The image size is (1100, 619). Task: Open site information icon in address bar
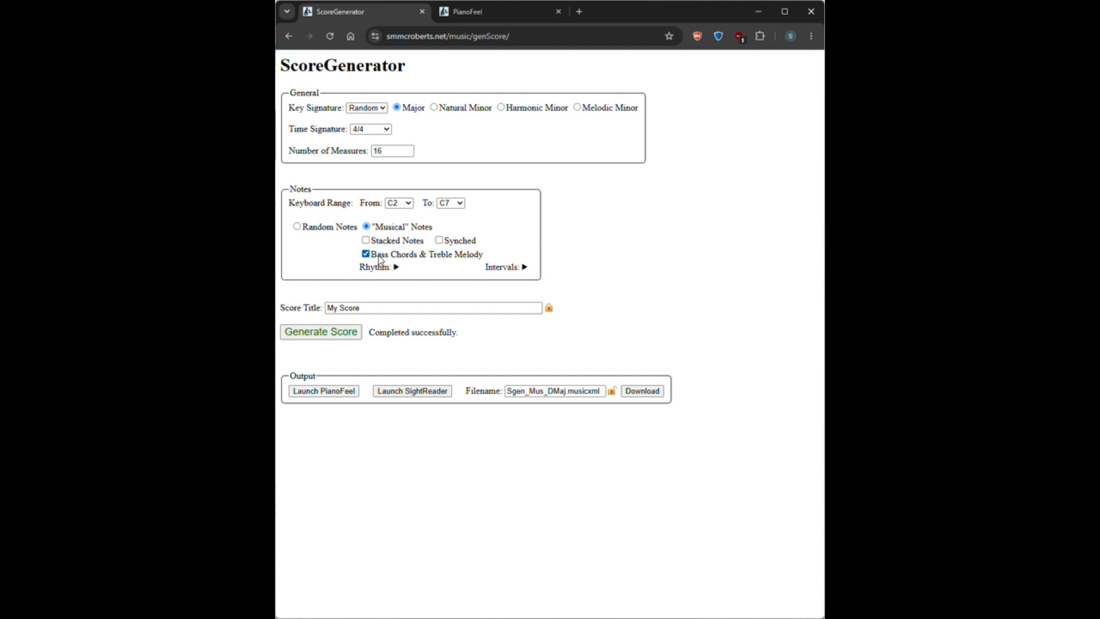(x=375, y=36)
